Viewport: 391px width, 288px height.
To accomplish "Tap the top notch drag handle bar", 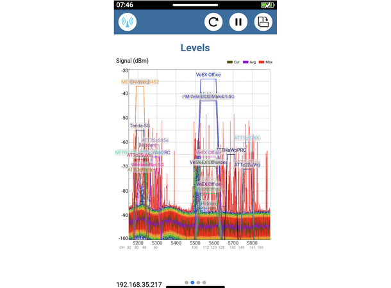I will point(195,4).
